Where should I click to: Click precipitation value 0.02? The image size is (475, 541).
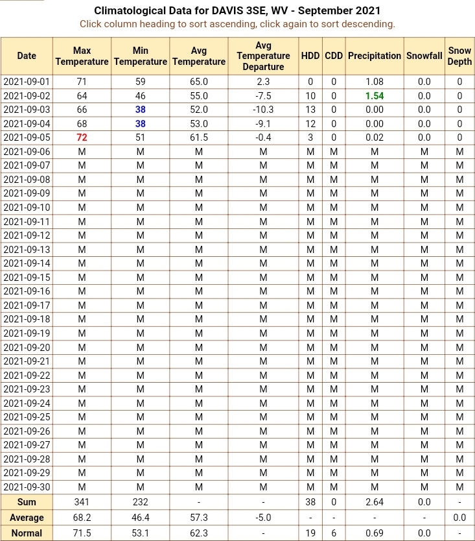(x=375, y=138)
